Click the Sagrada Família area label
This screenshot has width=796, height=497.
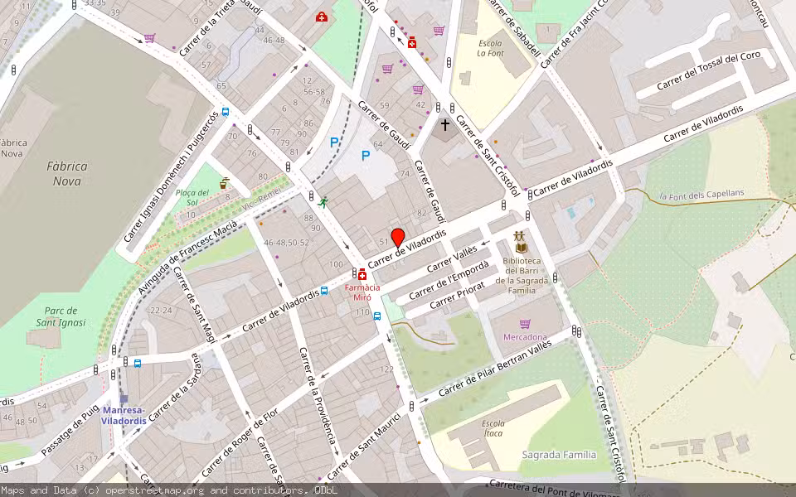(x=561, y=453)
